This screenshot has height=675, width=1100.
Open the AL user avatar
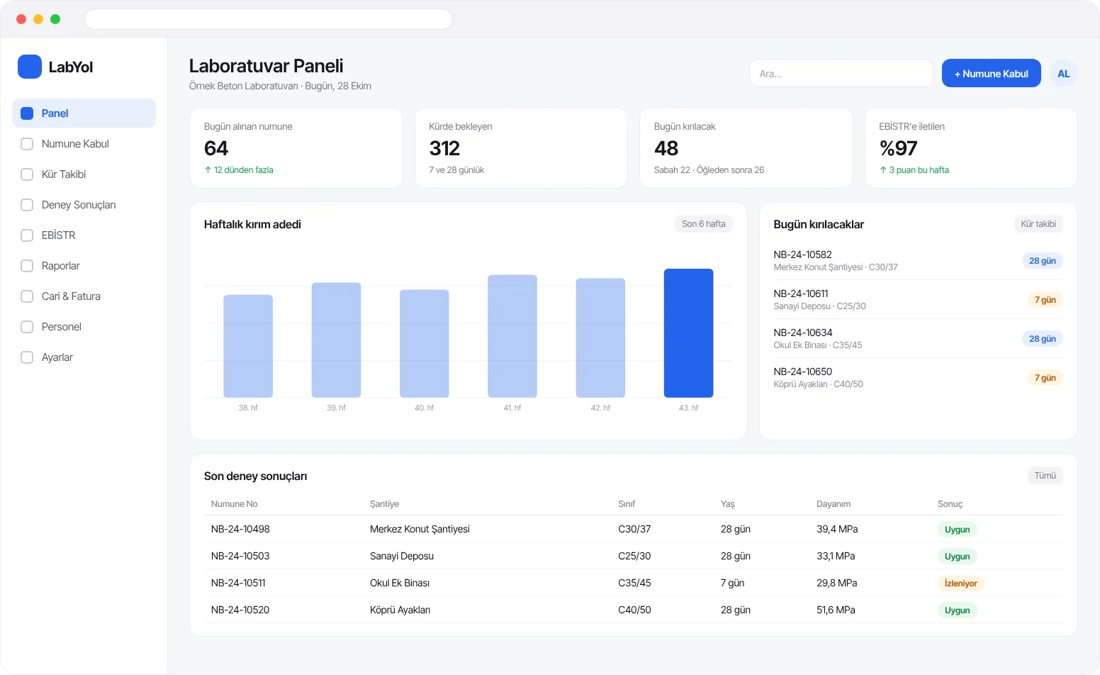pos(1063,74)
